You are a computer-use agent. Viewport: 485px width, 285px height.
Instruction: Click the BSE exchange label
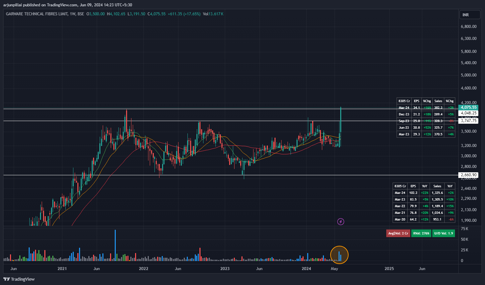coord(81,14)
